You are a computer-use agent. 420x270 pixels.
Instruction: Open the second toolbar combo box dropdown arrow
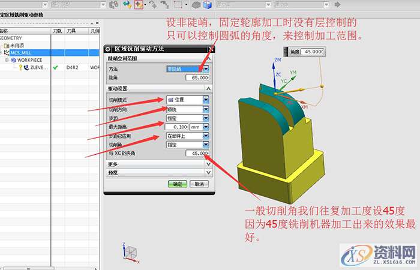[103, 5]
